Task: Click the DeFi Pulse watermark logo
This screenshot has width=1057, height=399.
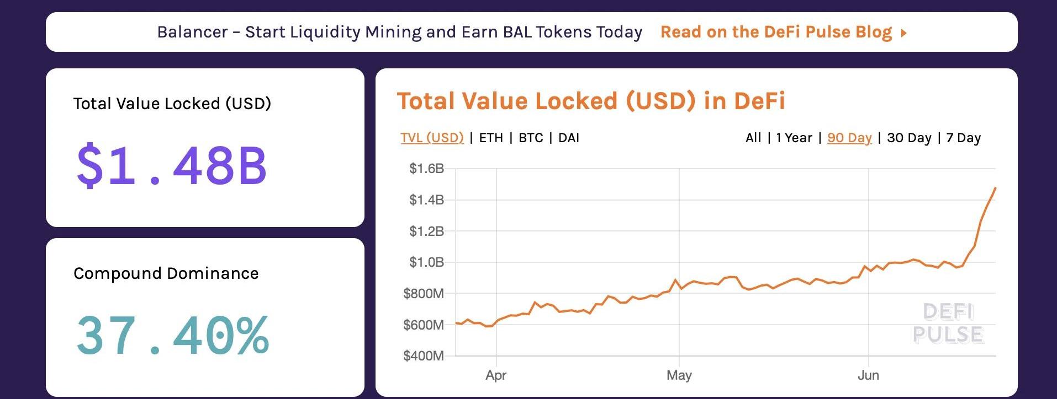Action: coord(948,323)
